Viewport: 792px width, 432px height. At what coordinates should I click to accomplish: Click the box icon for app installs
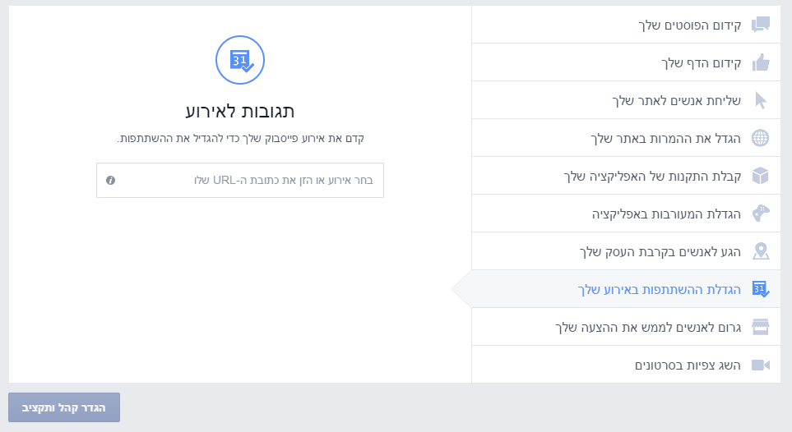(x=761, y=176)
